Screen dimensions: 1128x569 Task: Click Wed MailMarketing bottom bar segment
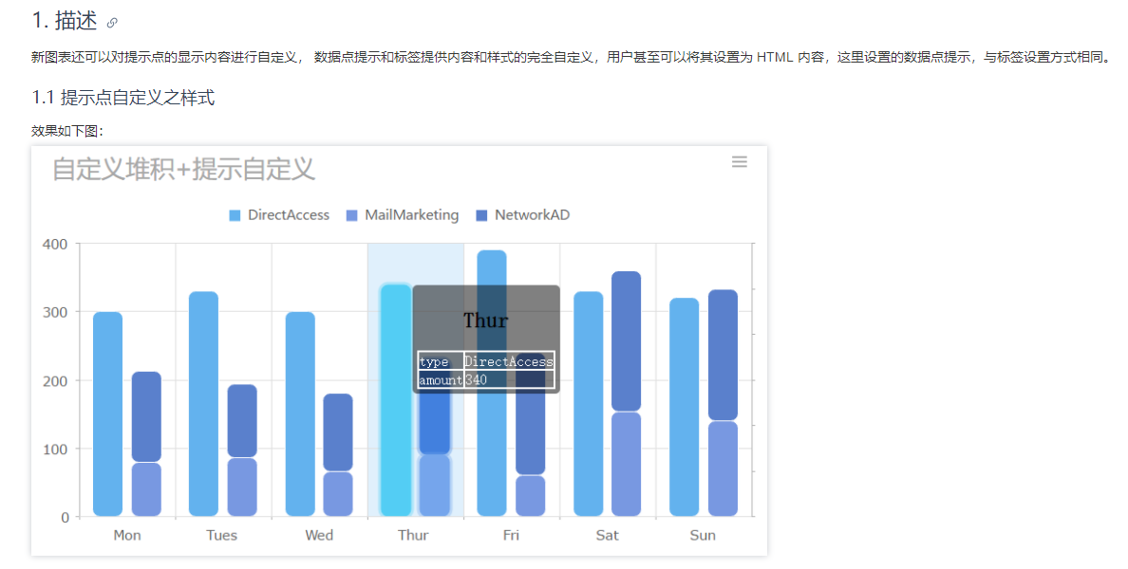pyautogui.click(x=338, y=493)
